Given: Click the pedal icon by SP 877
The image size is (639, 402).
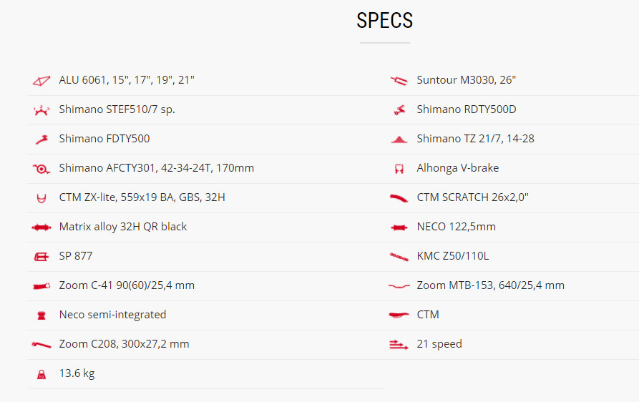Looking at the screenshot, I should click(42, 257).
